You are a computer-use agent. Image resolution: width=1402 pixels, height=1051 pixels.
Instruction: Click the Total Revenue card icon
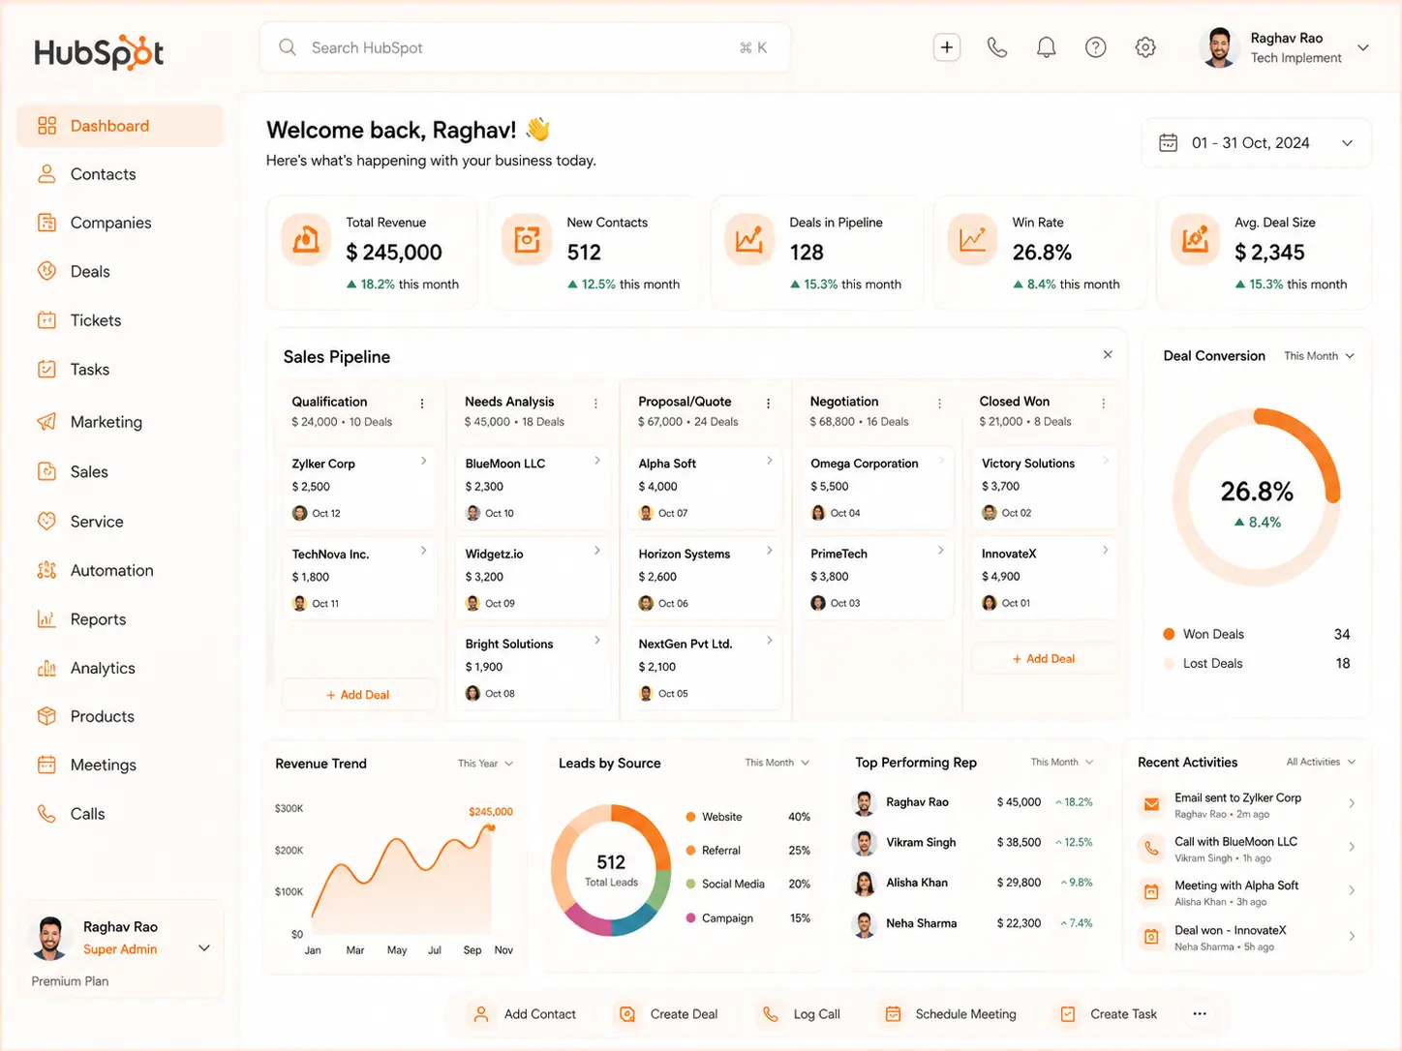click(x=306, y=240)
